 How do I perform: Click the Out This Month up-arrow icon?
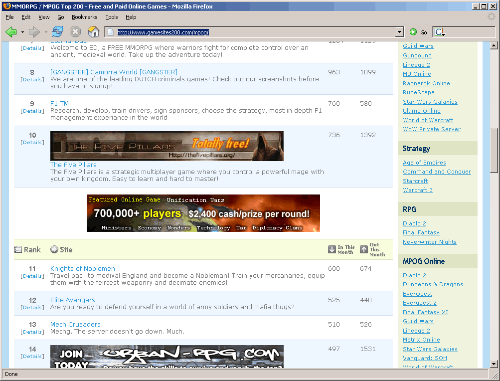364,249
